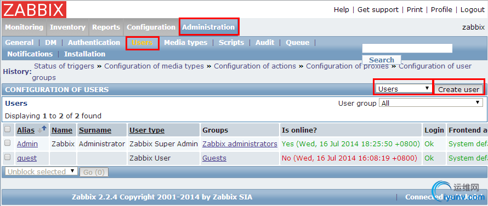Check the Admin user row checkbox
This screenshot has width=488, height=206.
(x=8, y=143)
